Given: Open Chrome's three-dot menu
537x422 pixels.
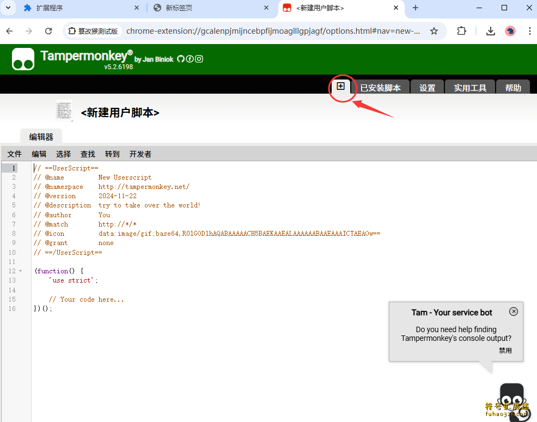Looking at the screenshot, I should coord(529,31).
